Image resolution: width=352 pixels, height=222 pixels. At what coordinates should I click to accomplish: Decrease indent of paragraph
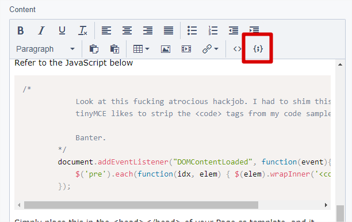tap(234, 30)
